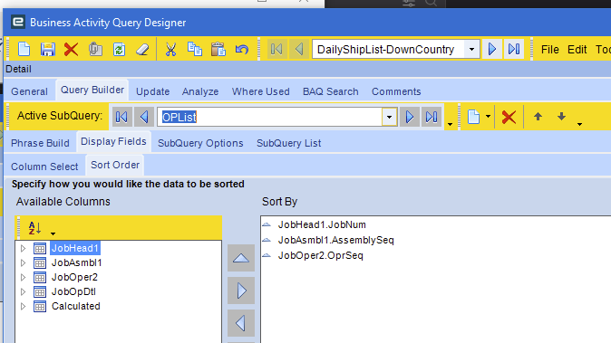Expand the JobOpDtl table node

[x=23, y=291]
